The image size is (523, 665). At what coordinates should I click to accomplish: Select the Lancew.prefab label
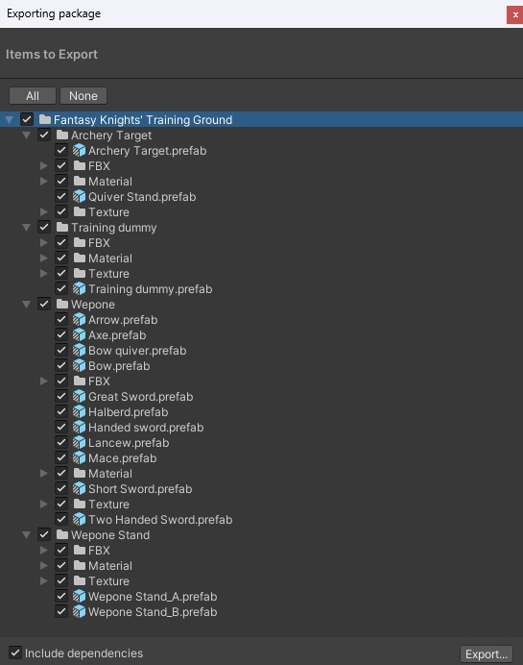129,443
